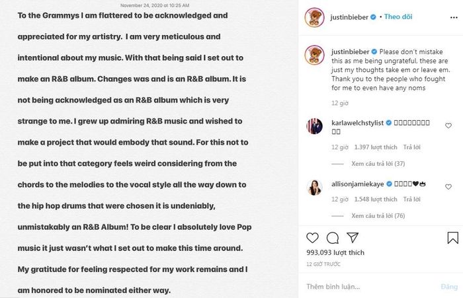
Task: Expand 'Xem câu trả lời (76)' replies
Action: click(378, 216)
